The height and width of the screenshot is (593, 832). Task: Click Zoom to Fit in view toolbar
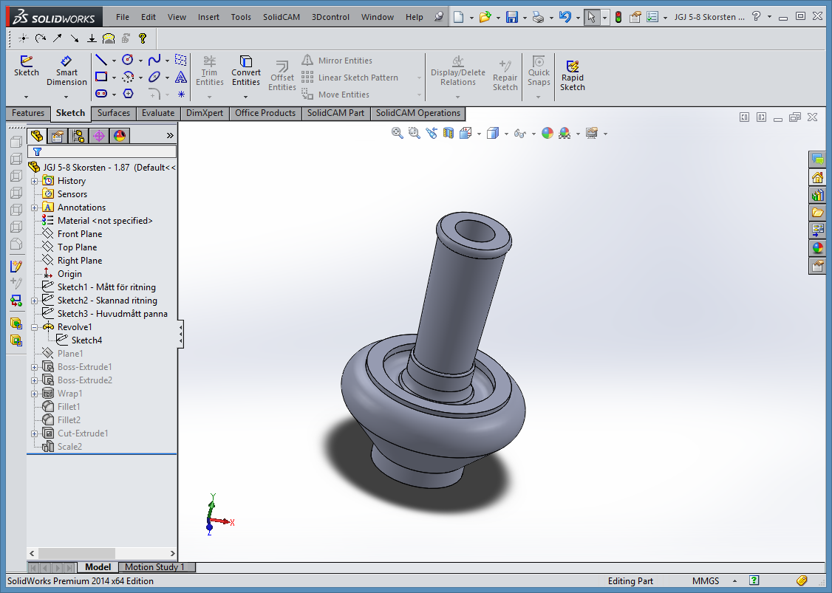397,133
